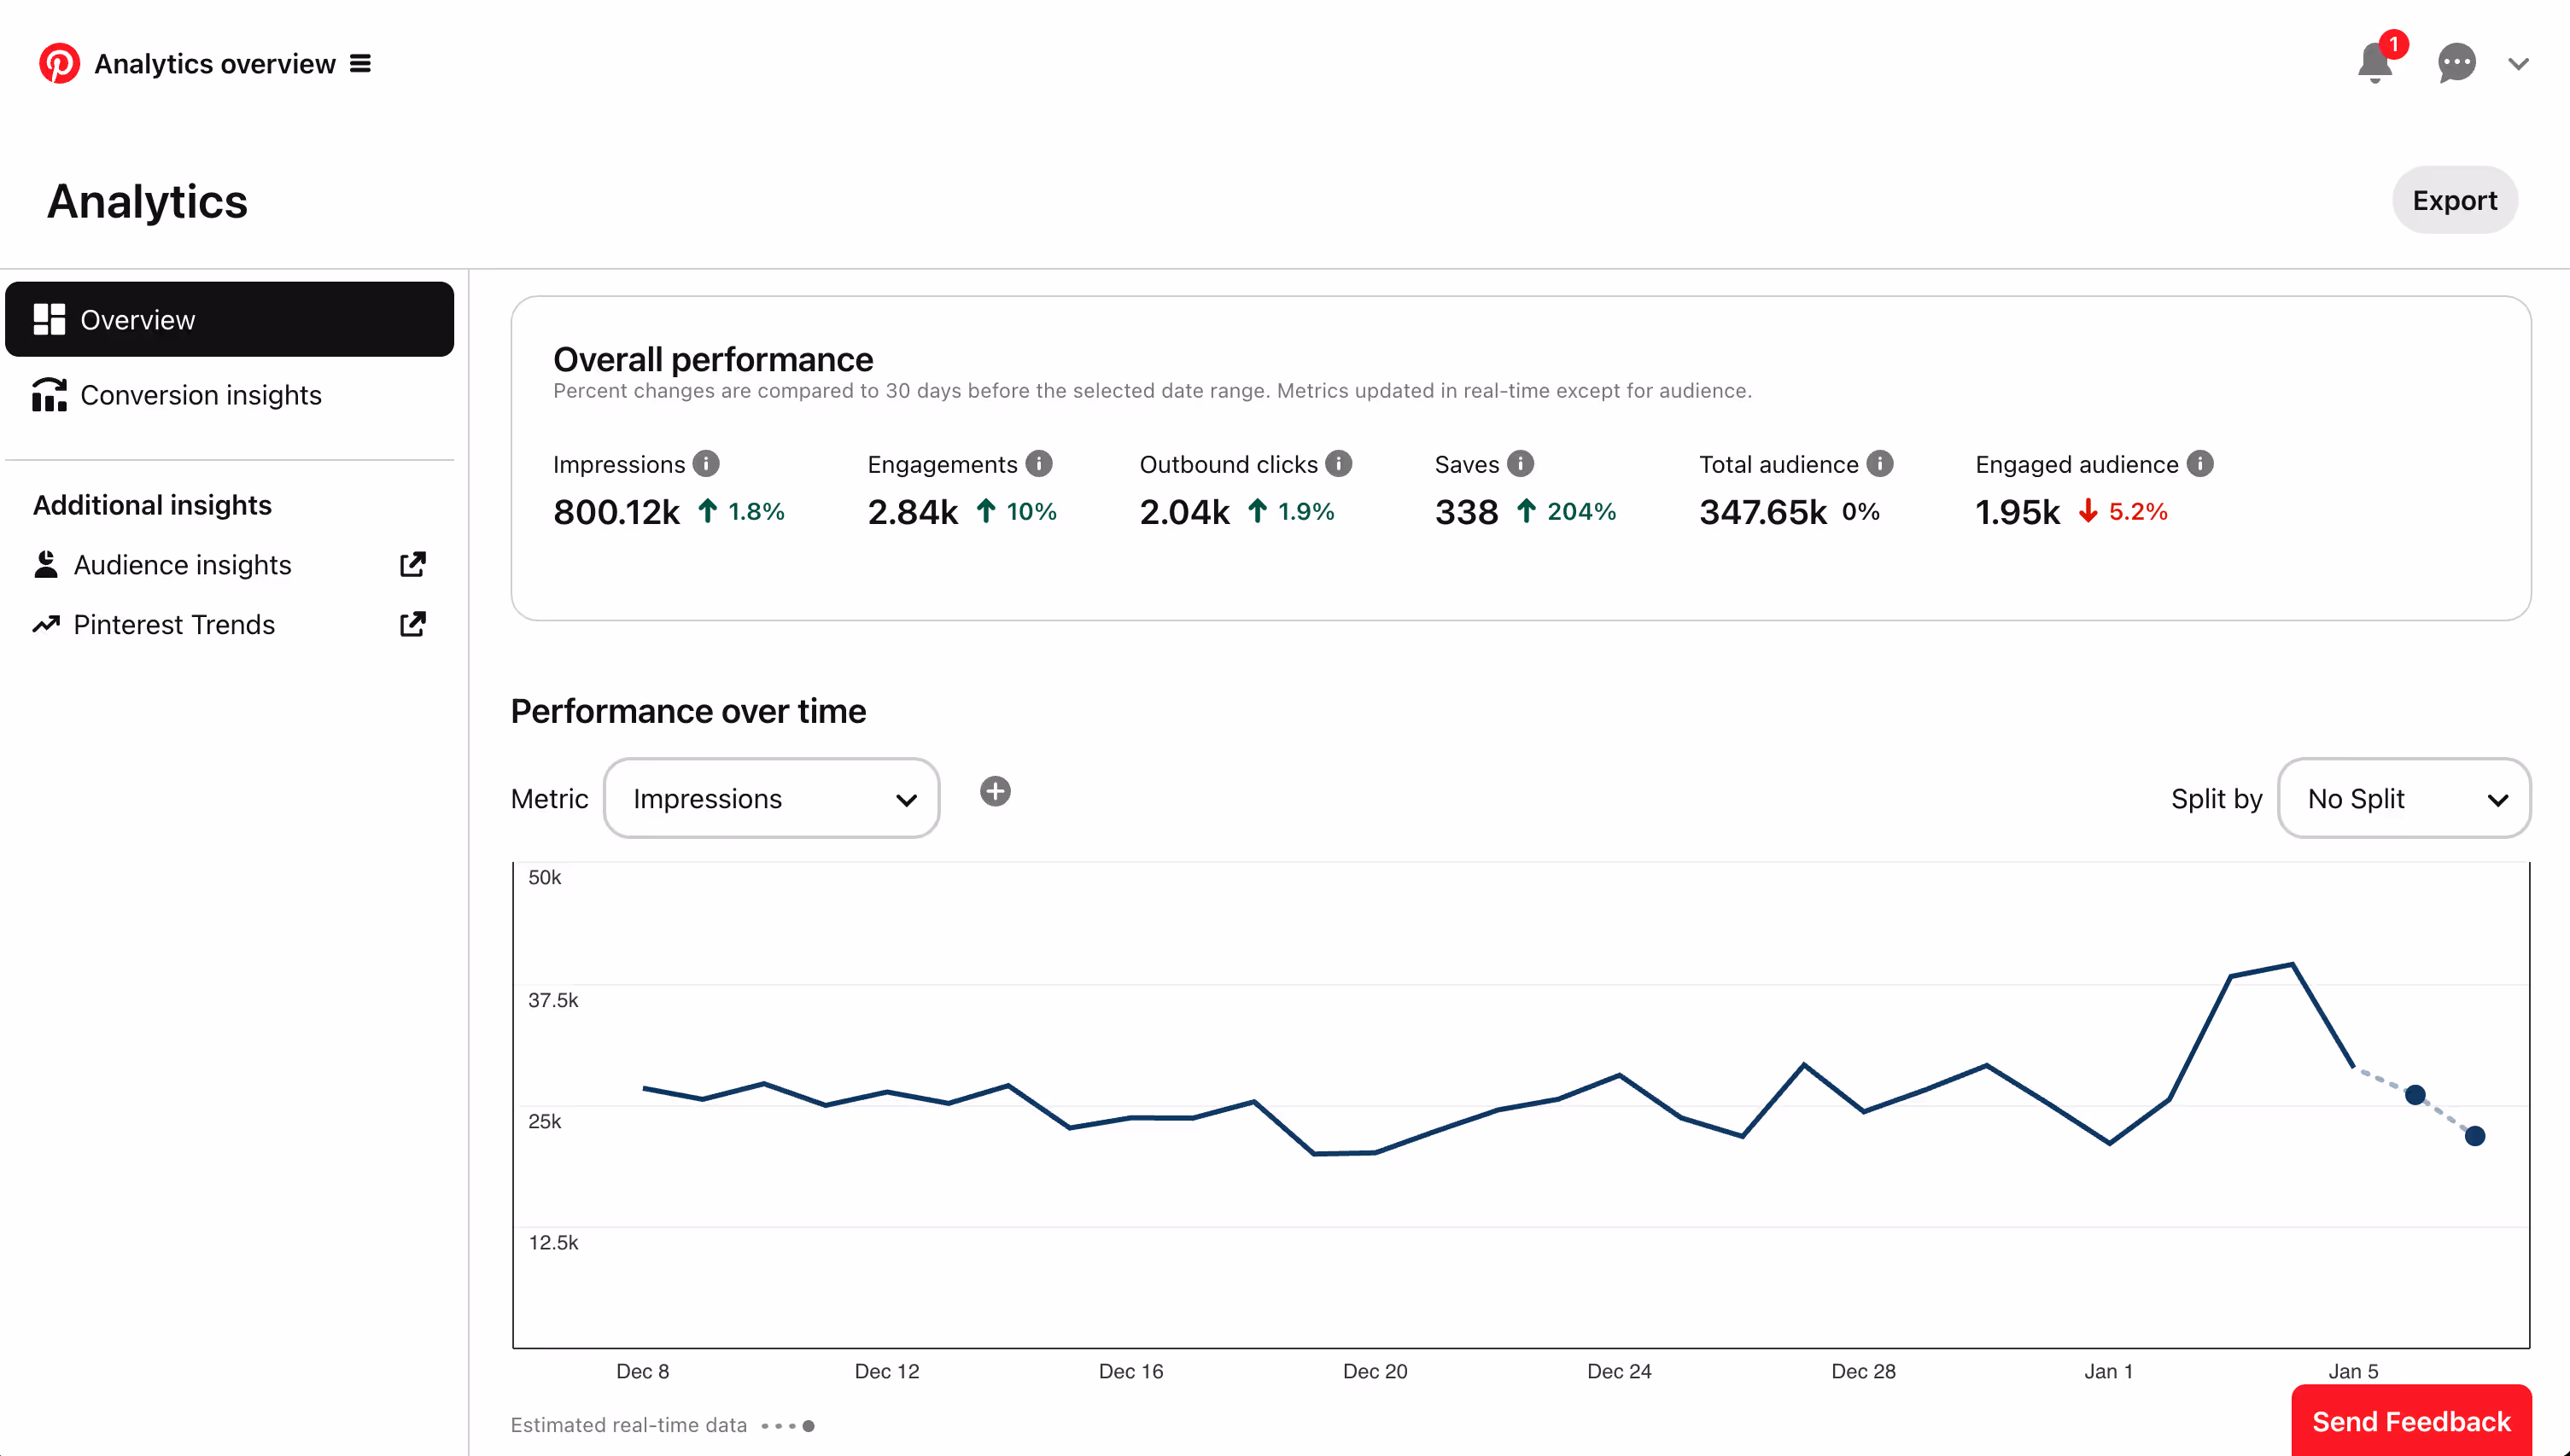Open the hamburger menu beside Analytics overview
This screenshot has height=1456, width=2570.
tap(359, 63)
